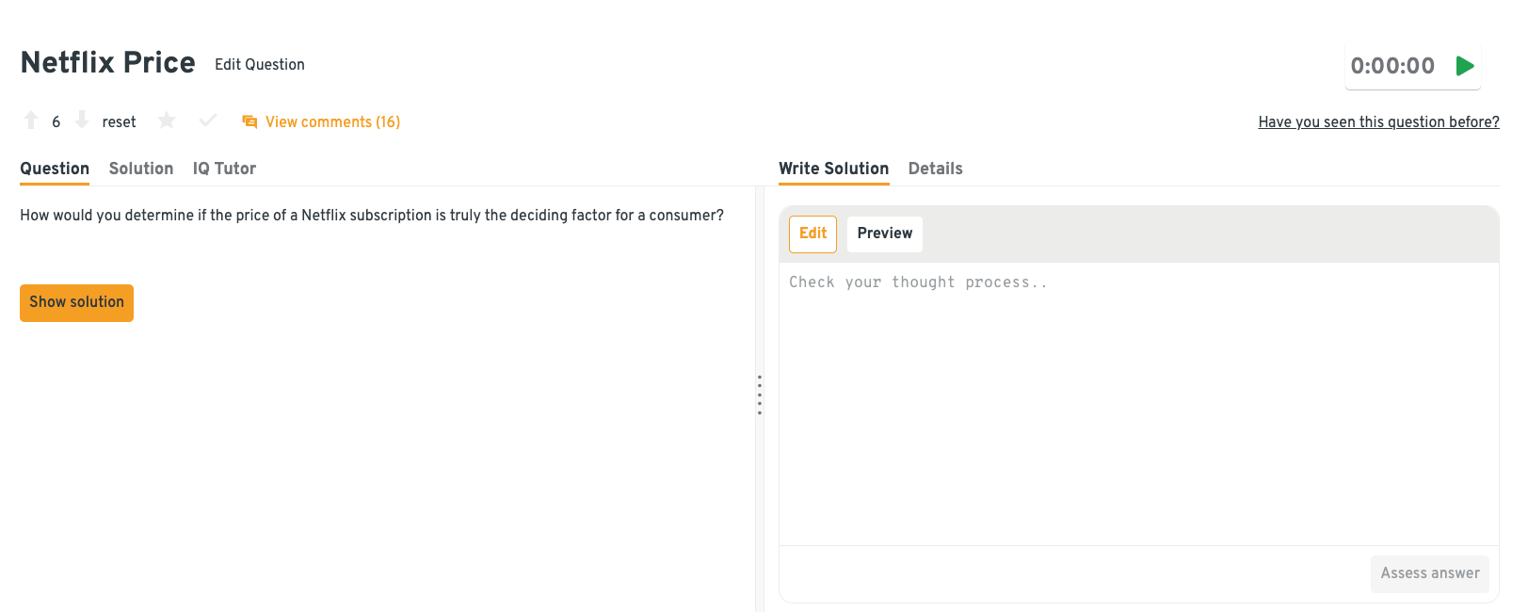Click Edit Question link

click(x=260, y=64)
